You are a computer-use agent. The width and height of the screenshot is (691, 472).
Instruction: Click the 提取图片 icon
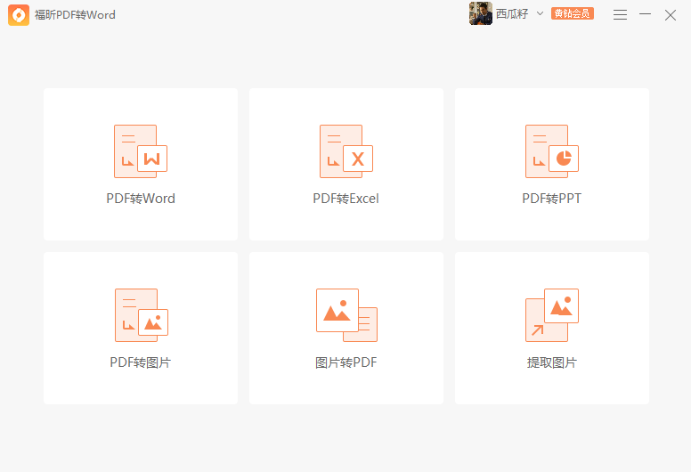click(551, 314)
